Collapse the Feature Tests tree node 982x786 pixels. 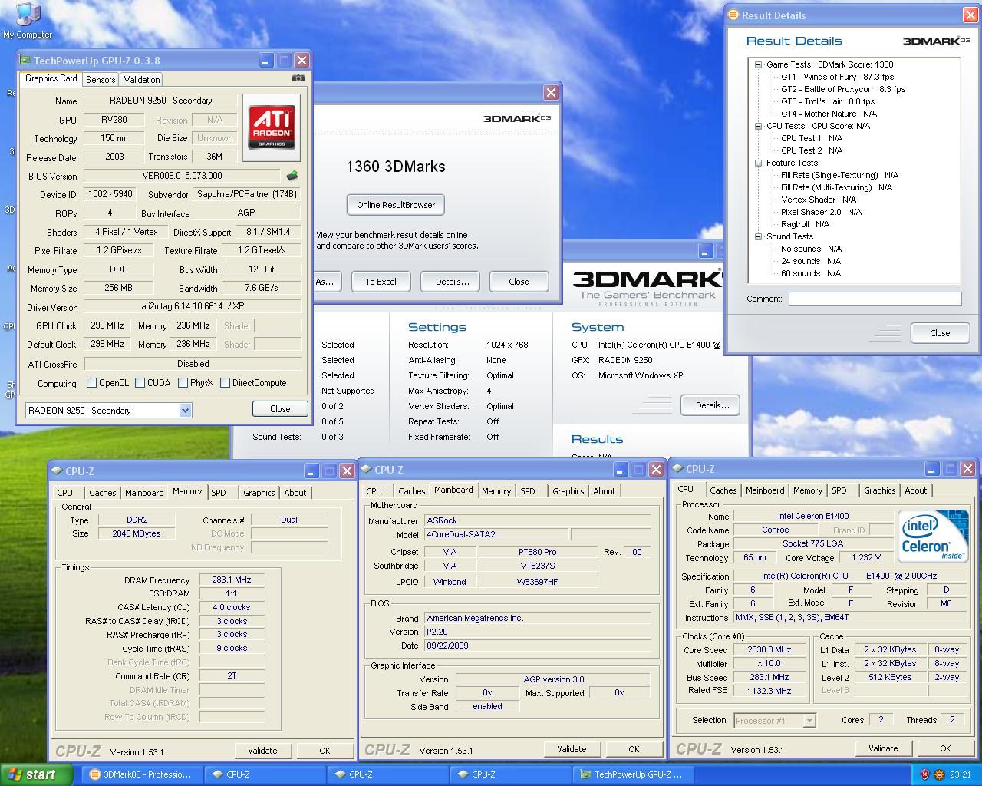pyautogui.click(x=758, y=163)
